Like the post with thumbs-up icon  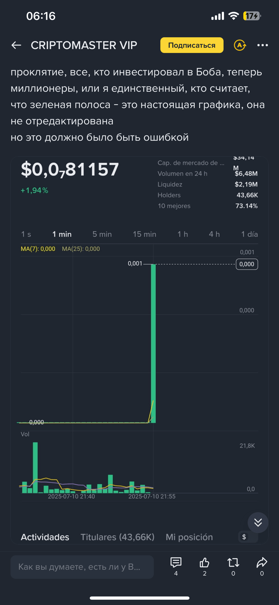tap(205, 562)
